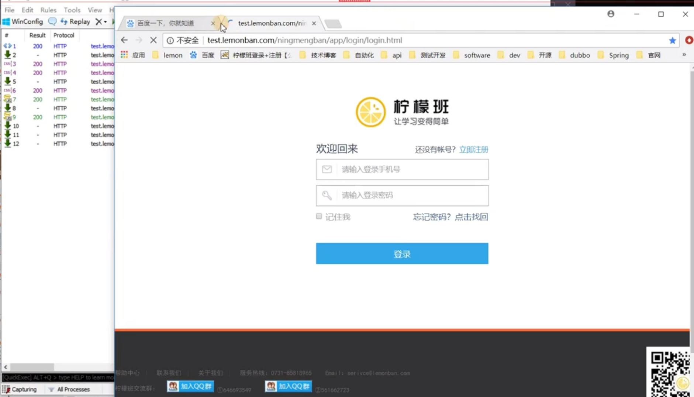This screenshot has width=694, height=397.
Task: Open the Fiddler Edit menu
Action: tap(27, 10)
